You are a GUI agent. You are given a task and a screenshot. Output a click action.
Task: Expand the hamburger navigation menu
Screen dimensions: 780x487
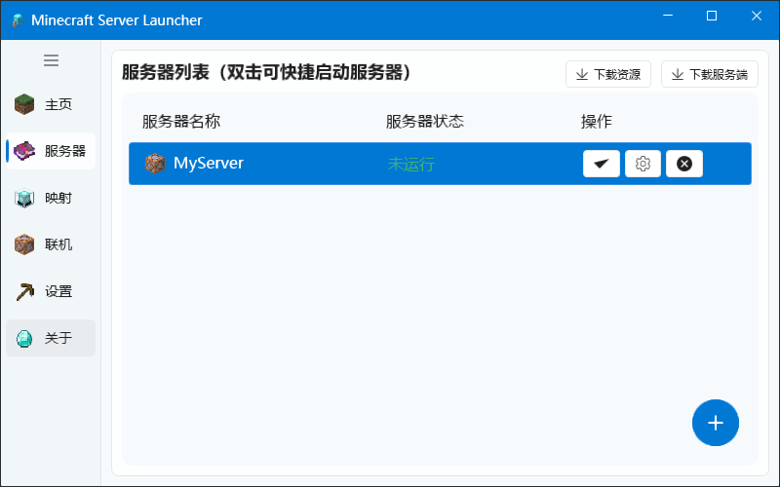(51, 60)
